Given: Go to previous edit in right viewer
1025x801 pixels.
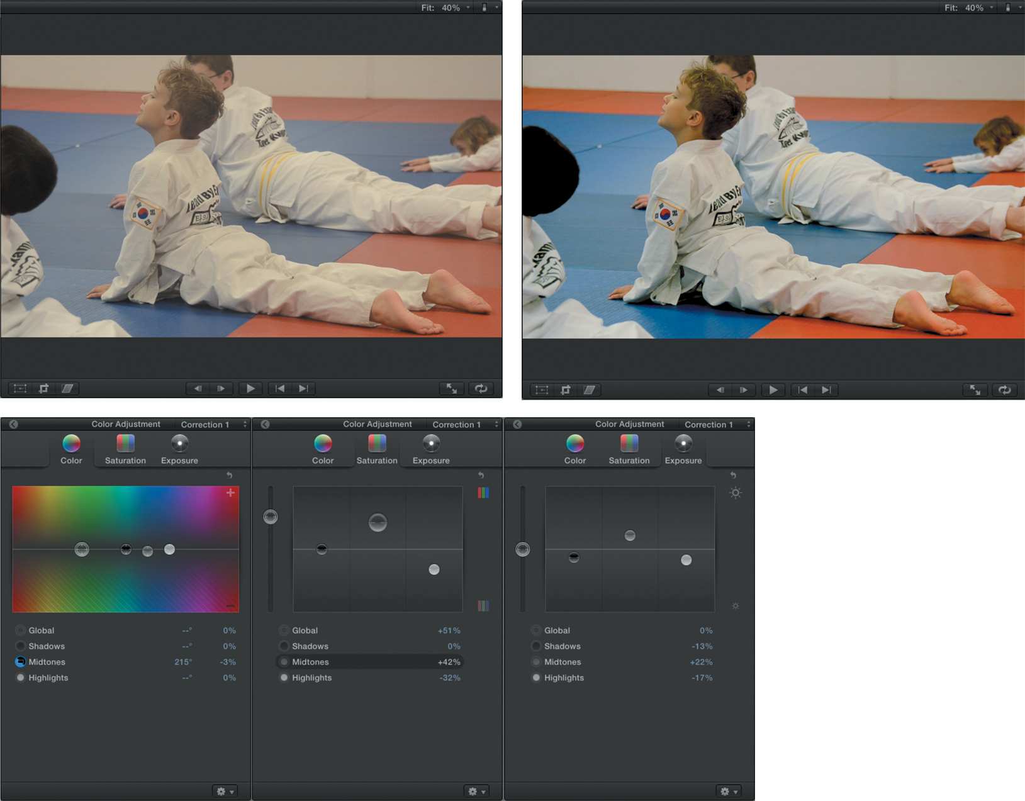Looking at the screenshot, I should pyautogui.click(x=802, y=389).
